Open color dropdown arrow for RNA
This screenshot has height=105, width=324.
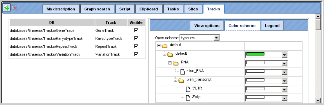click(284, 63)
